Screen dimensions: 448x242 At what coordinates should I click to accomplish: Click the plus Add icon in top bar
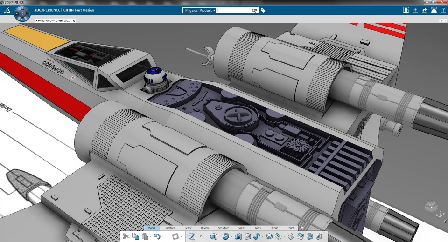415,10
